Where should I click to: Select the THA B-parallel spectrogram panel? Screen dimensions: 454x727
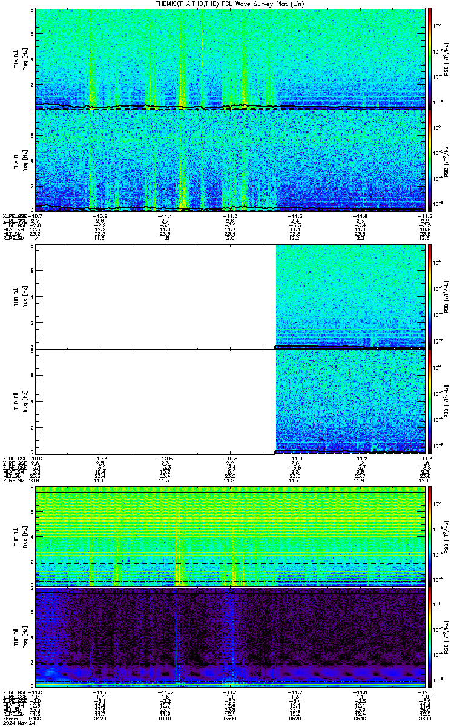click(x=230, y=160)
